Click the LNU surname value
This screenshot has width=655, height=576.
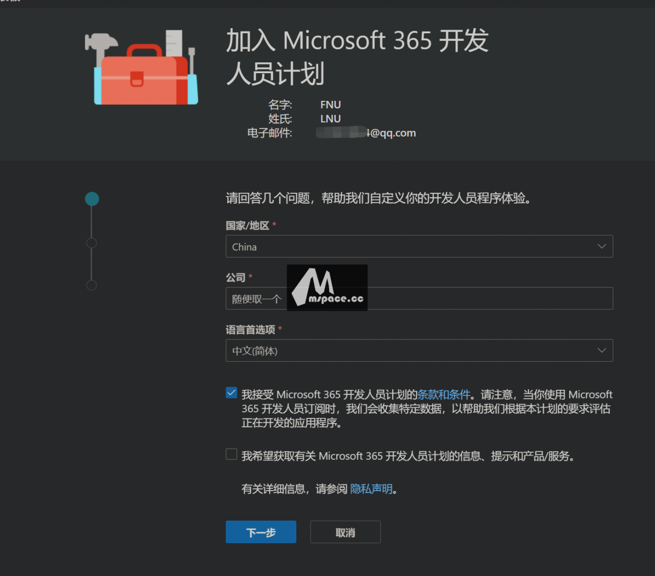[x=331, y=119]
